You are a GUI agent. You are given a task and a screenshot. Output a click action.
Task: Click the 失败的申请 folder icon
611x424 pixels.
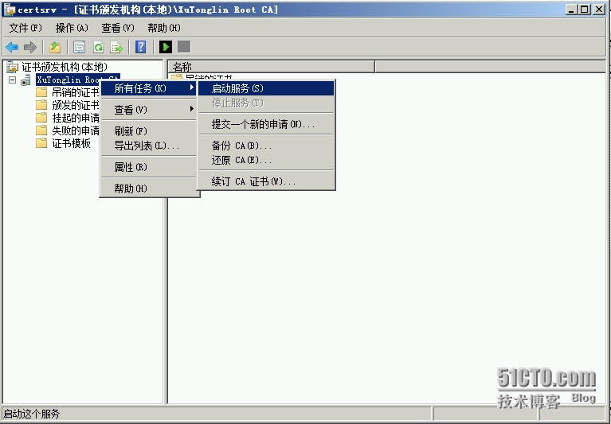pos(41,130)
